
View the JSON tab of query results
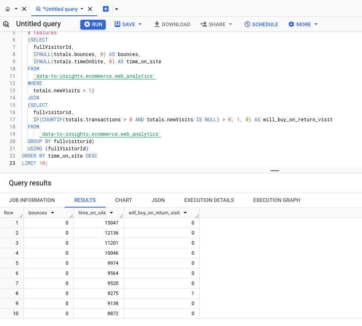[158, 200]
